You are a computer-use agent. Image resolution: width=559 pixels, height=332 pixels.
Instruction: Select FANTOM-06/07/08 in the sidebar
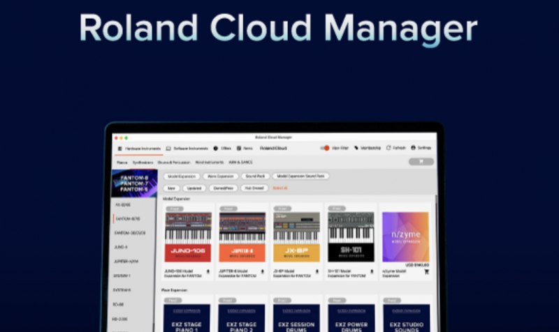[x=130, y=233]
